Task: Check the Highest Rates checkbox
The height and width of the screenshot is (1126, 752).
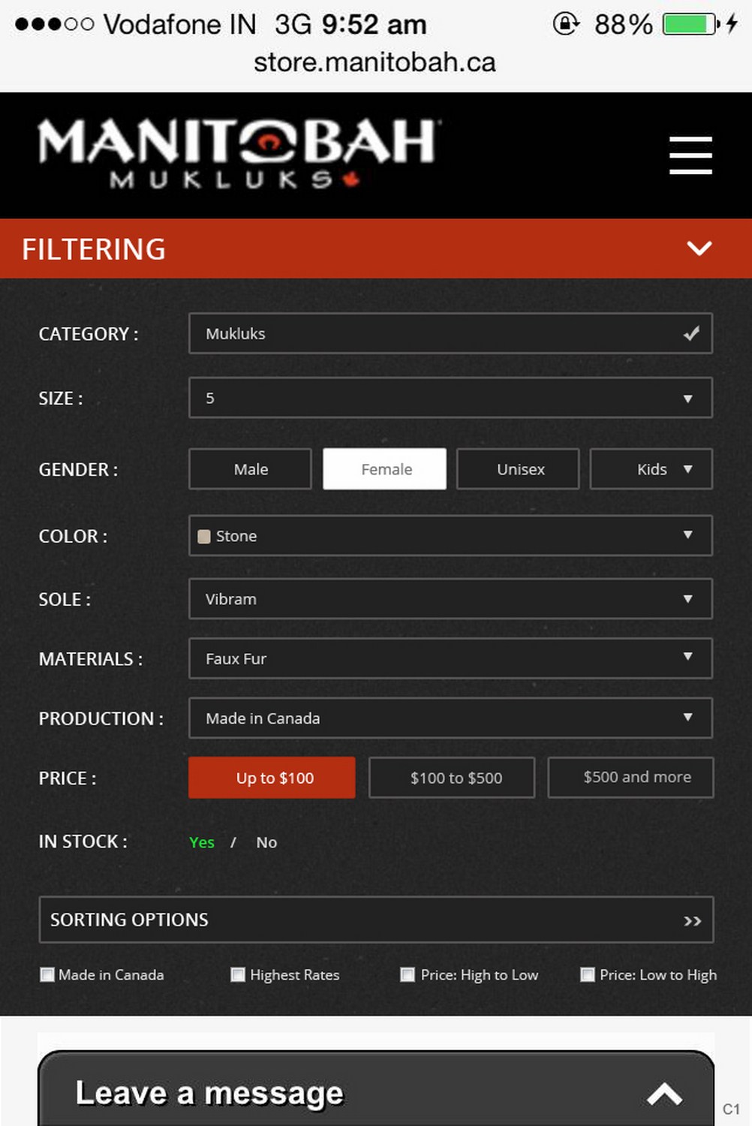Action: [238, 975]
